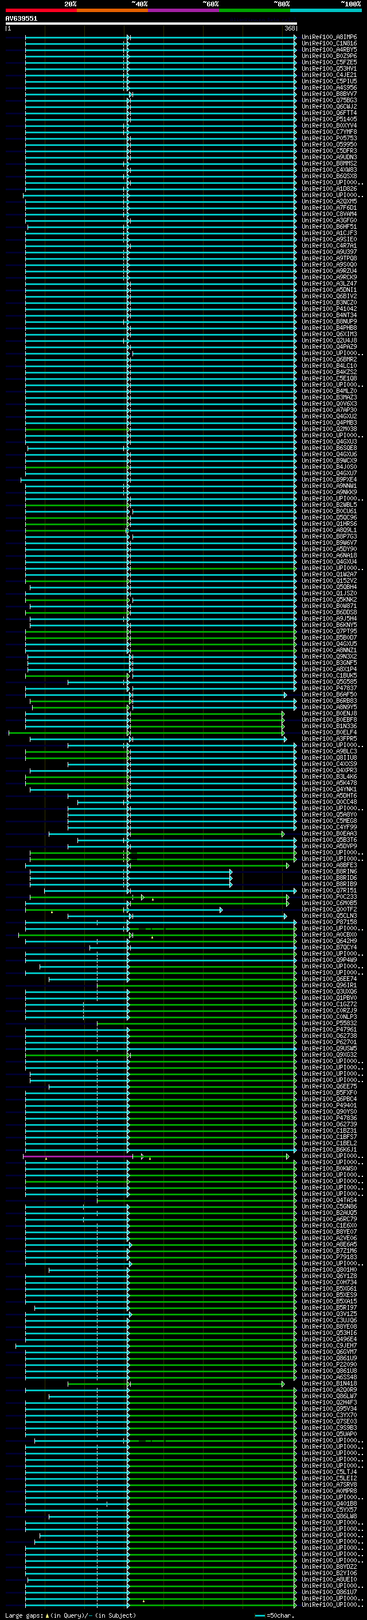Screen dimensions: 367x1620
Task: Click hit label UniRef100_Q1HRS6
Action: (329, 523)
